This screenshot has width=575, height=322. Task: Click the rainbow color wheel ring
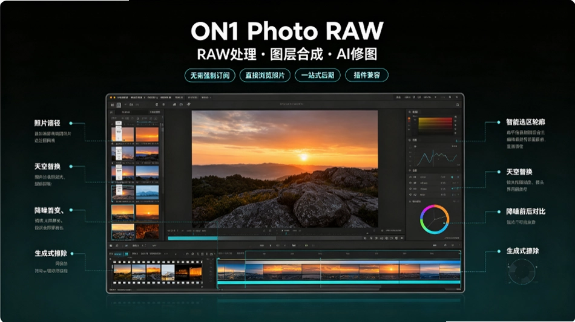435,219
